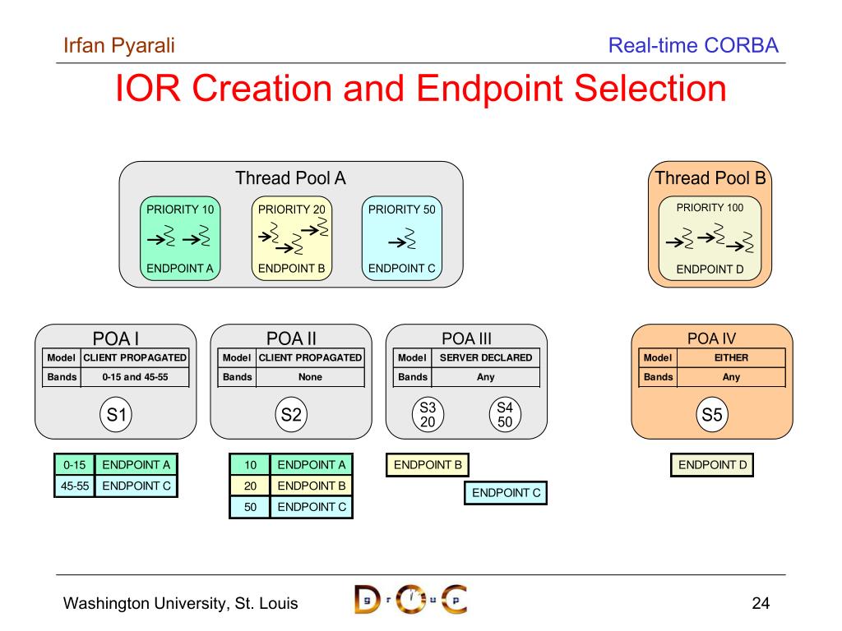This screenshot has width=842, height=631.
Task: Click the ENDPOINT C label in Thread Pool A
Action: pyautogui.click(x=401, y=269)
